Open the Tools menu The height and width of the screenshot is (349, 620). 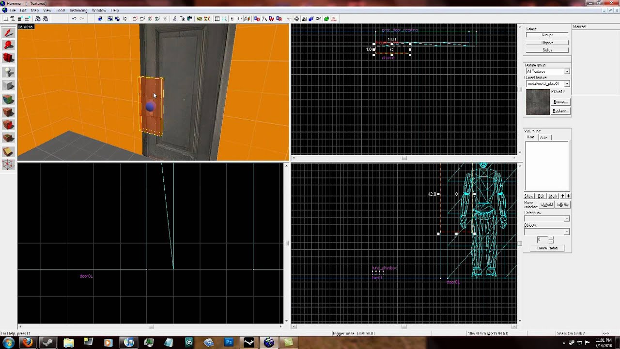pos(61,10)
